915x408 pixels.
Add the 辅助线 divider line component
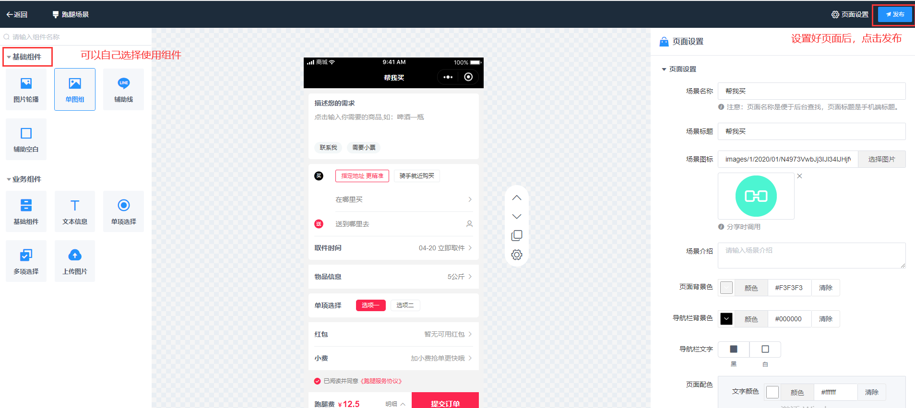[123, 90]
